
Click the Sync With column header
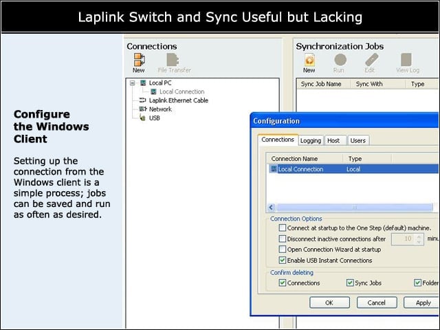pyautogui.click(x=377, y=84)
